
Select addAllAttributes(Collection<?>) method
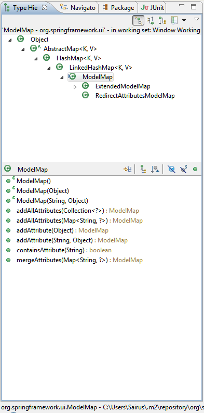(77, 211)
